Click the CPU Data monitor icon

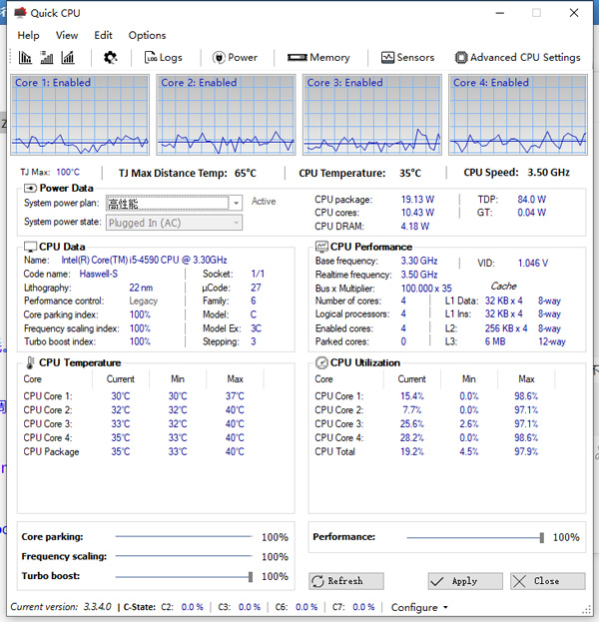pyautogui.click(x=31, y=247)
